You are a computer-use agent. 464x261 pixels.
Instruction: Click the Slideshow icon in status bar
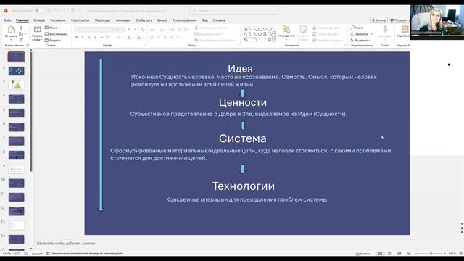pos(409,254)
